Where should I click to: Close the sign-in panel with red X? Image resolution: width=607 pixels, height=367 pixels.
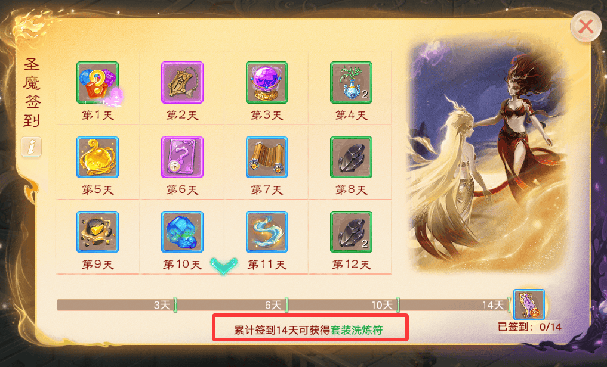586,27
